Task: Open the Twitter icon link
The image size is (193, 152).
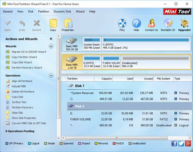Action: (181, 143)
